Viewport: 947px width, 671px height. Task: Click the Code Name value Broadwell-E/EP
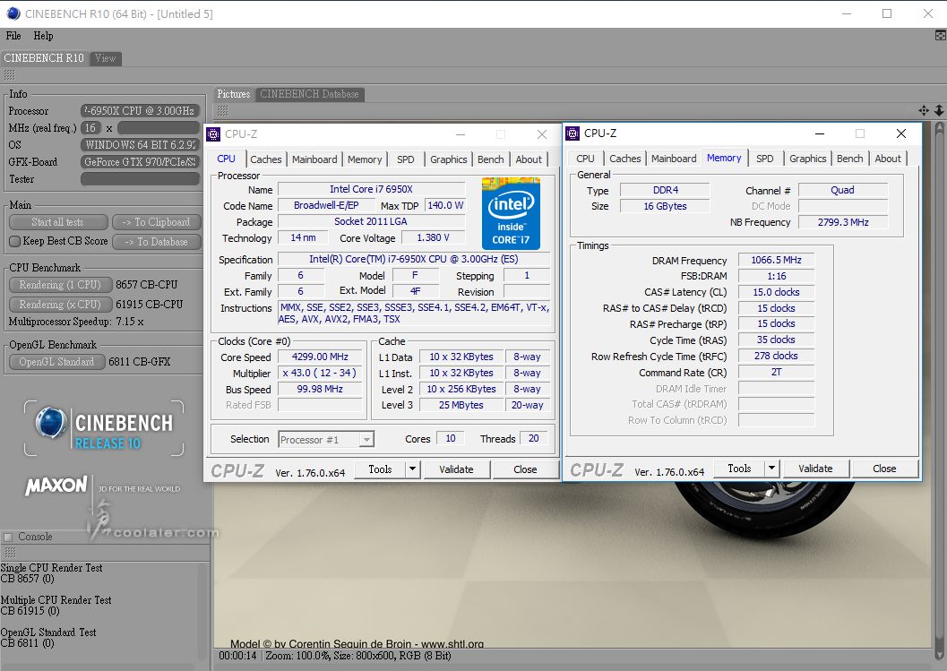click(326, 205)
